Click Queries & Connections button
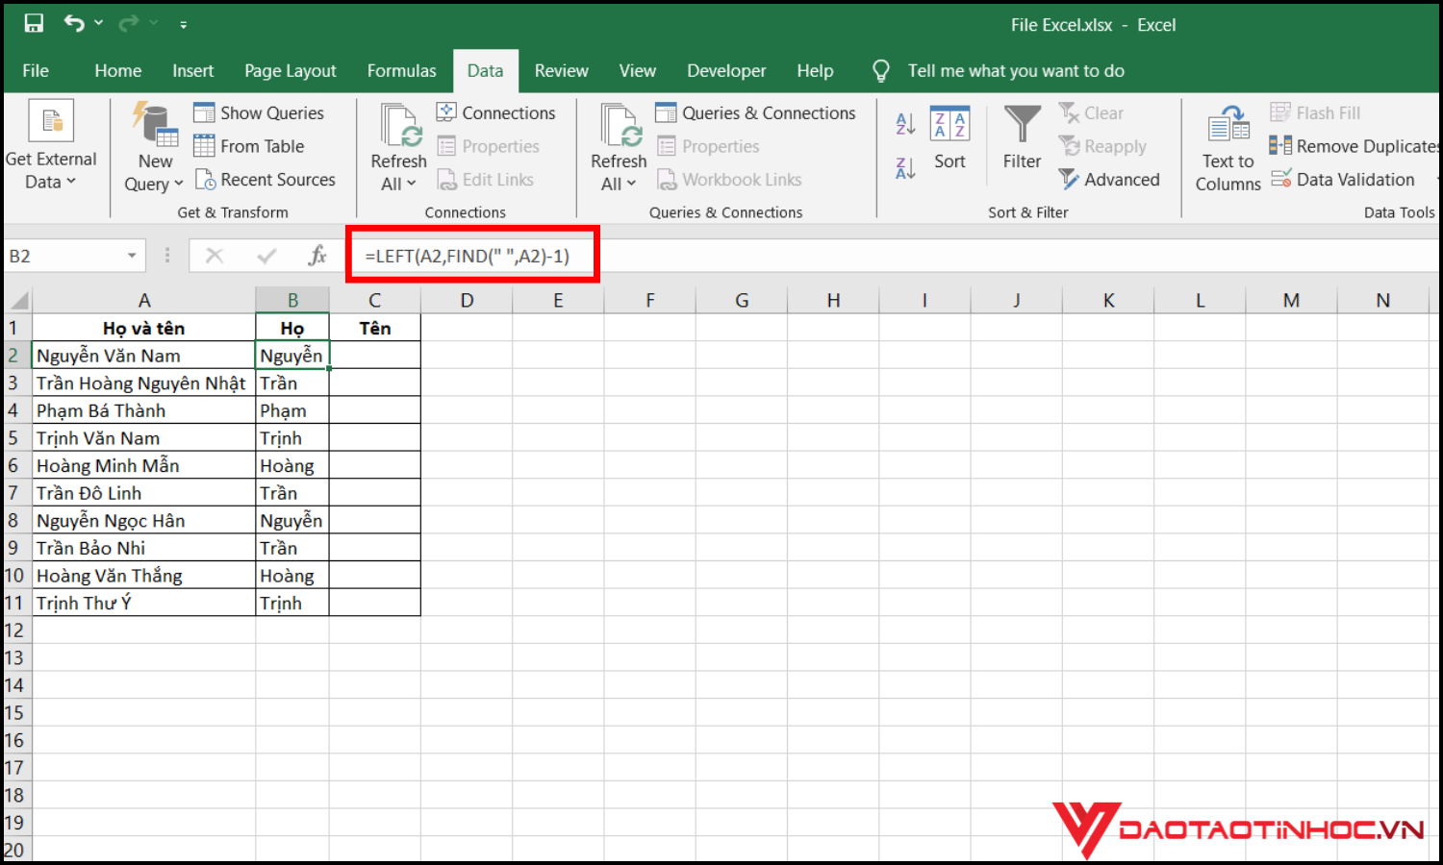This screenshot has width=1443, height=865. tap(756, 112)
